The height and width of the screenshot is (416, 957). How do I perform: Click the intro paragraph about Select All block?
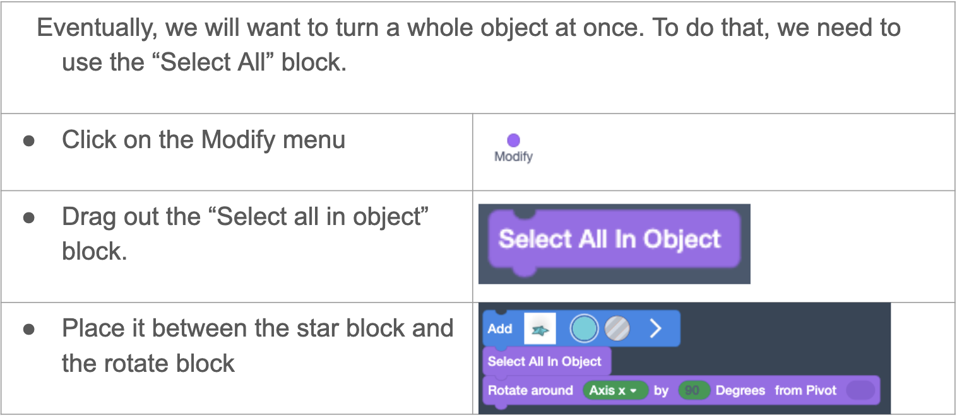[x=468, y=45]
